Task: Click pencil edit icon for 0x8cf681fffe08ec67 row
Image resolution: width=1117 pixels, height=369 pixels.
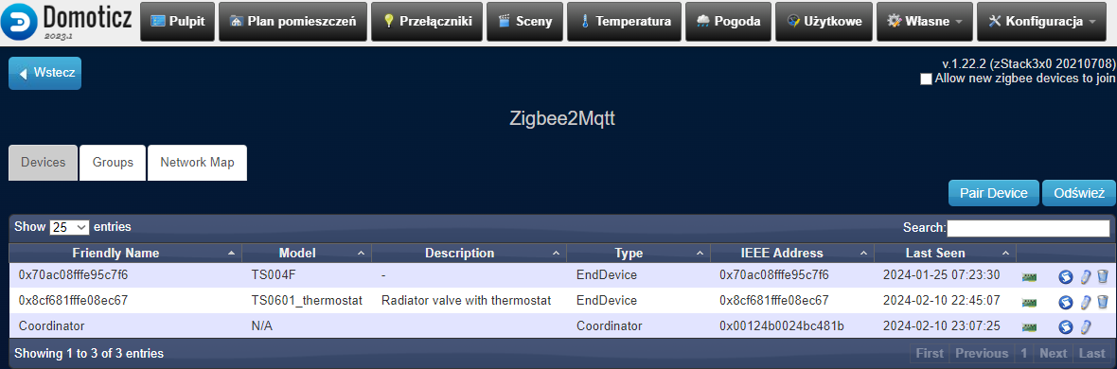Action: pyautogui.click(x=1085, y=302)
